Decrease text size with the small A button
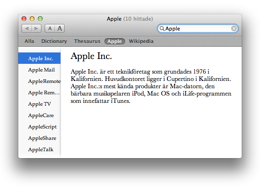260x187 pixels. tap(50, 28)
